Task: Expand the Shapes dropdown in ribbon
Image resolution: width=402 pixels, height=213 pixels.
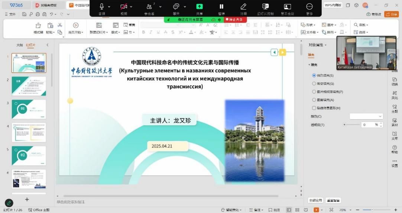Action: tap(308, 25)
